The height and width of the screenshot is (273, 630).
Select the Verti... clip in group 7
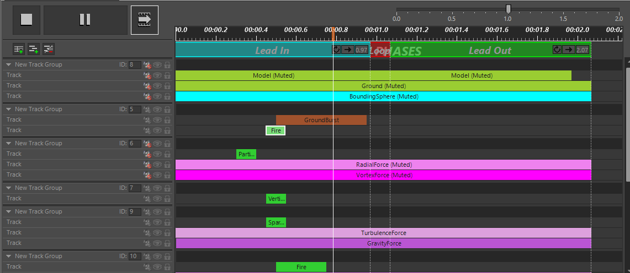pos(276,199)
